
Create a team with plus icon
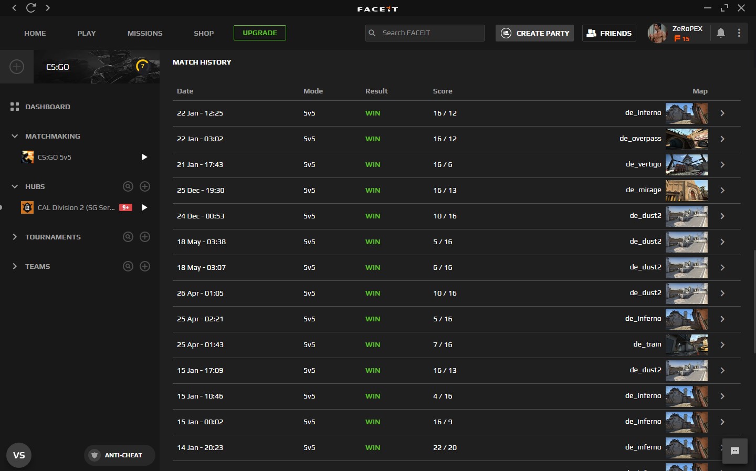tap(145, 266)
